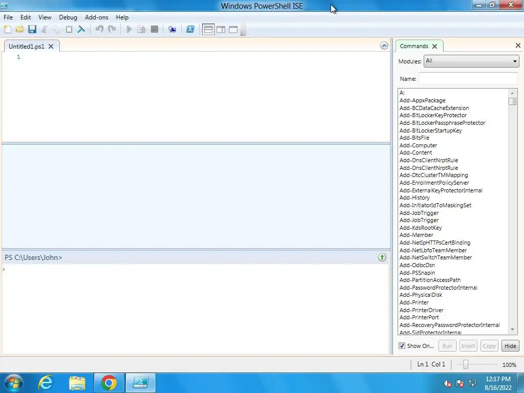Viewport: 524px width, 393px height.
Task: Open Internet Explorer from the taskbar
Action: pos(46,383)
